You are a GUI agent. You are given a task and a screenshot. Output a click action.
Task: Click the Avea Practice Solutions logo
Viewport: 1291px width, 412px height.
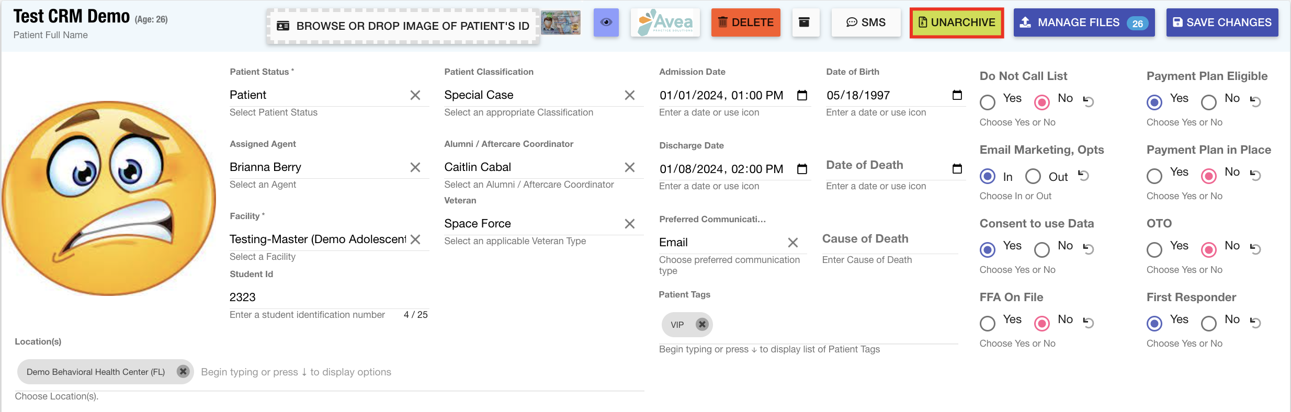coord(665,22)
